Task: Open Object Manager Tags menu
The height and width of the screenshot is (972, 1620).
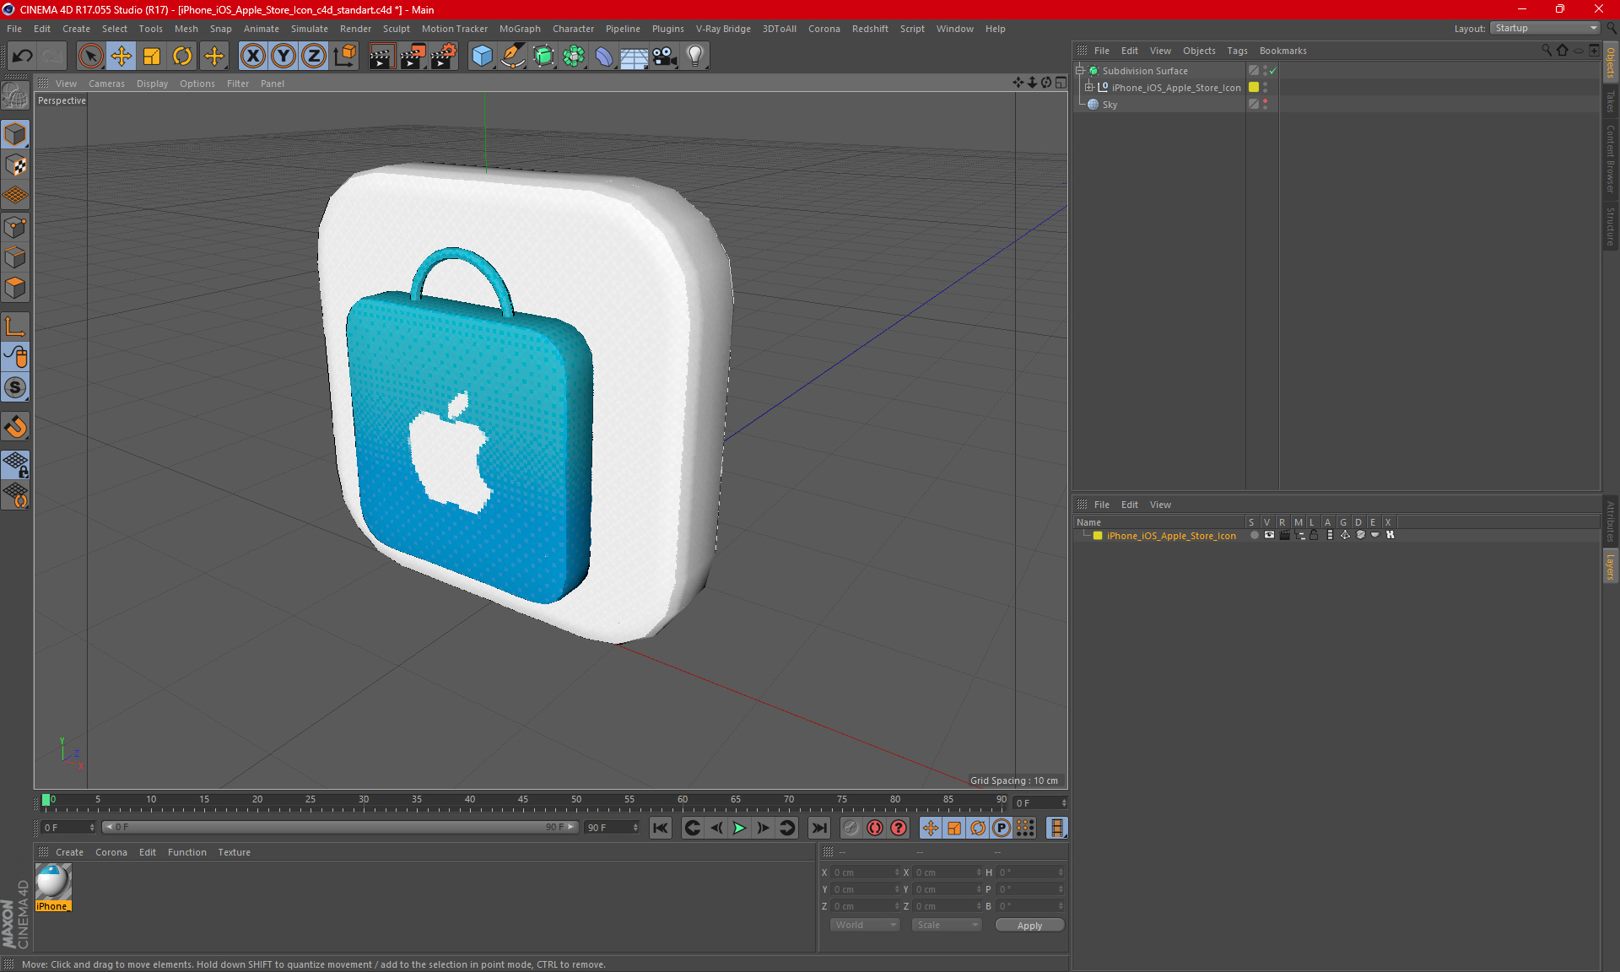Action: coord(1237,51)
